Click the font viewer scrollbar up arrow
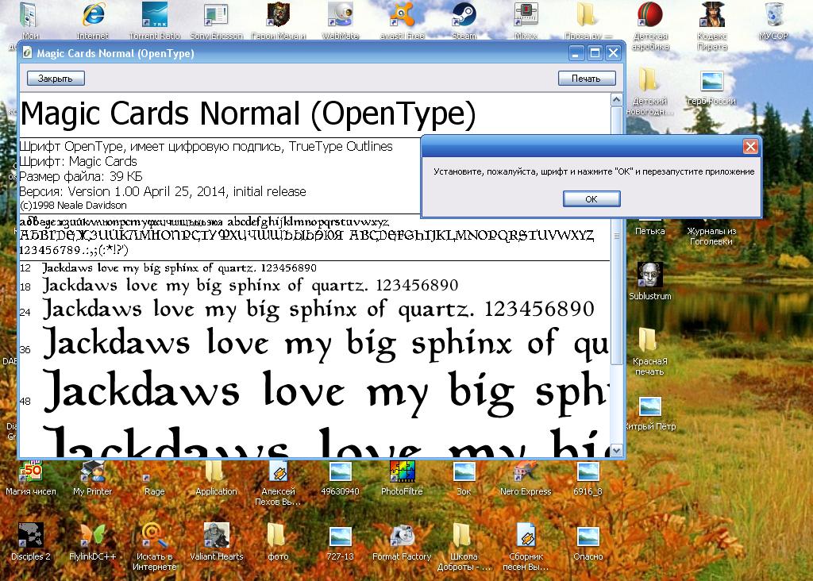 [x=617, y=101]
